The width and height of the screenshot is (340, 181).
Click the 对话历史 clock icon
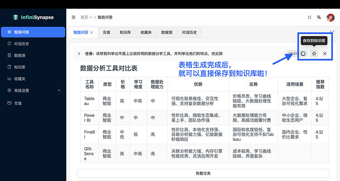(10, 43)
